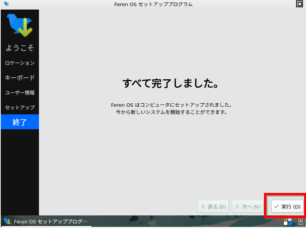Image resolution: width=306 pixels, height=228 pixels.
Task: Click the 次へ (N) next button
Action: click(248, 206)
